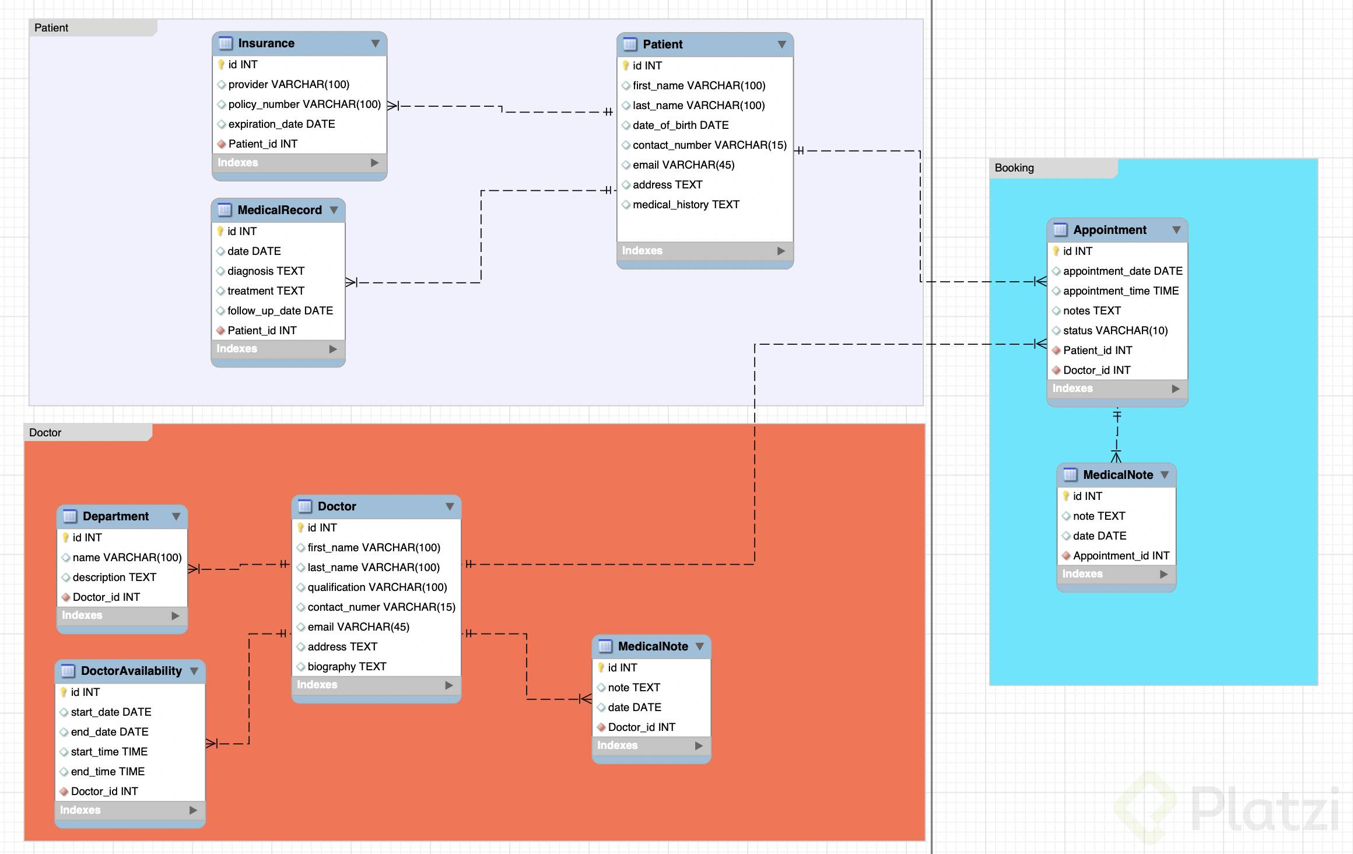
Task: Collapse the Appointment table with header arrow
Action: [x=1176, y=230]
